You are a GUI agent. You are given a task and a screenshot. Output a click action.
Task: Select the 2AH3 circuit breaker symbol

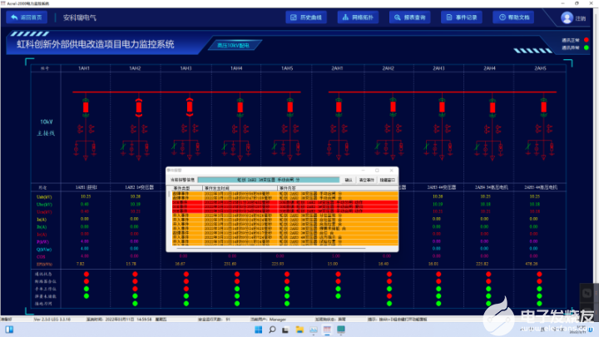point(442,107)
